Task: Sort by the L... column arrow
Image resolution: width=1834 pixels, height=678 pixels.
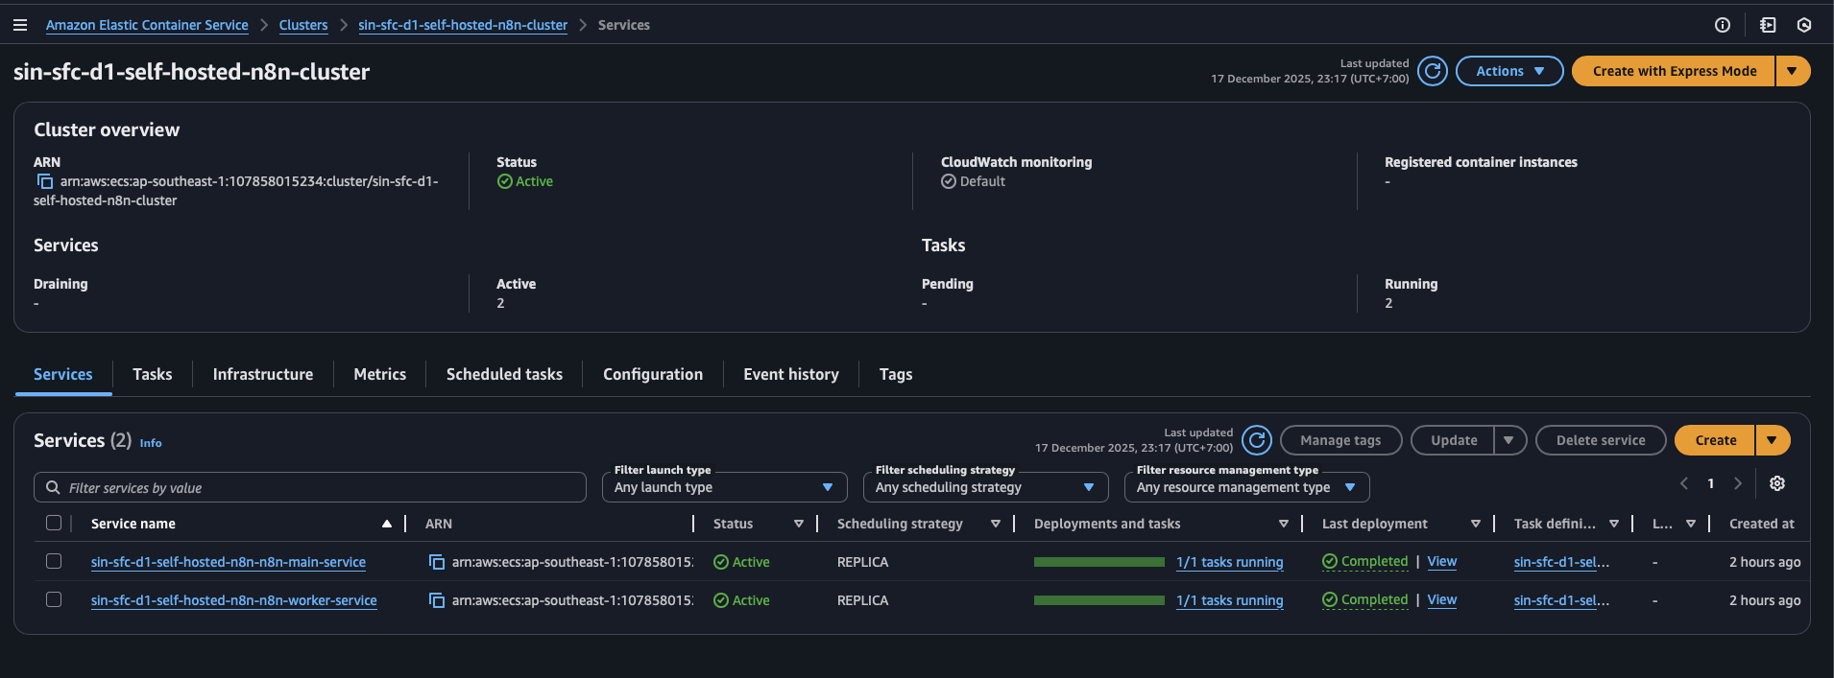Action: coord(1691,524)
